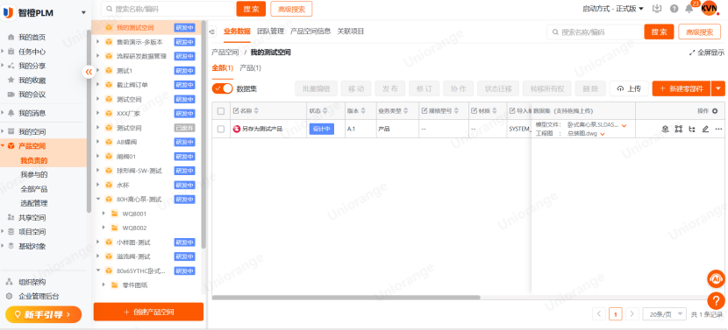Click 高级搜索 in the top-left search bar
The image size is (728, 330).
[x=291, y=9]
